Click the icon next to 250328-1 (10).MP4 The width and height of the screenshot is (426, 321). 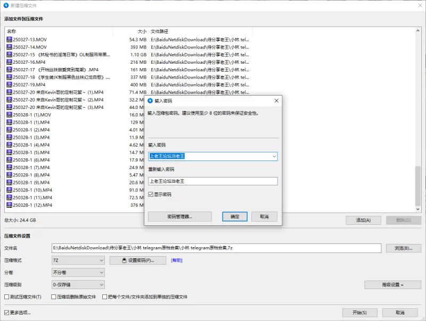pyautogui.click(x=9, y=190)
